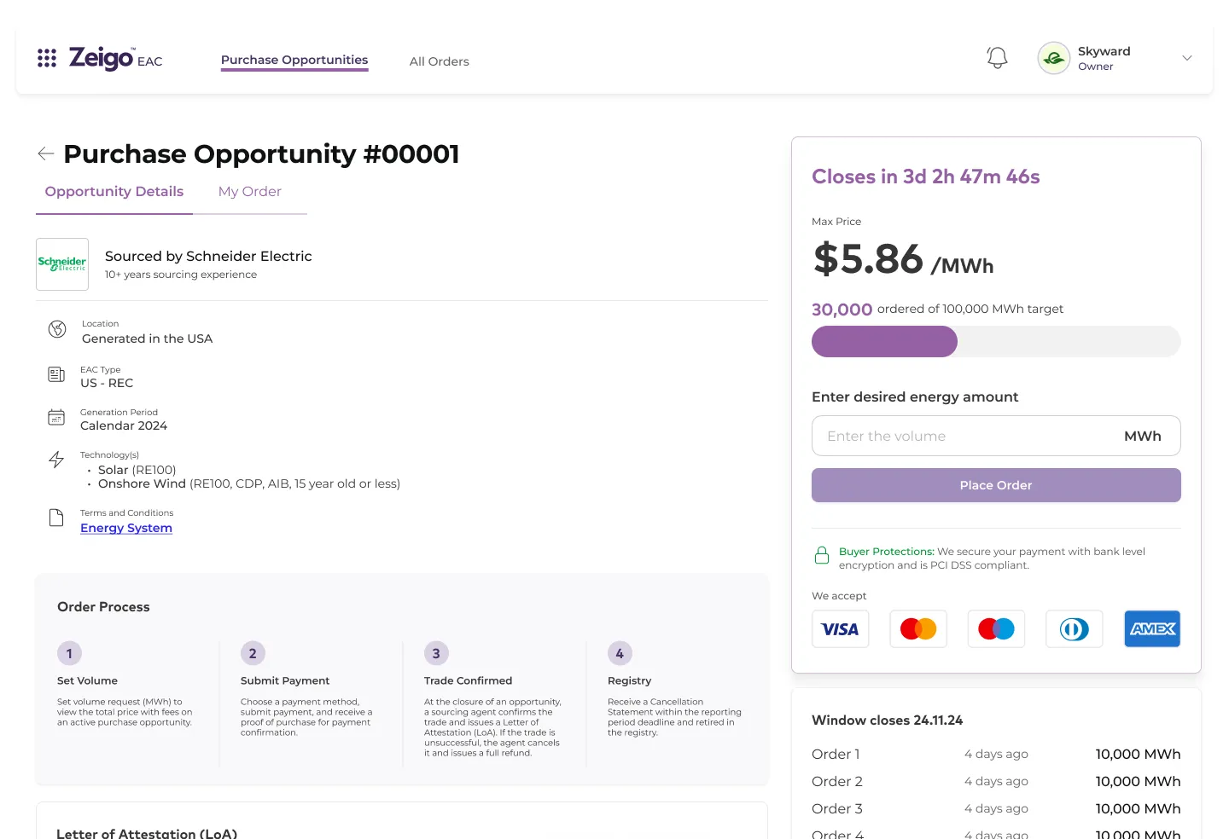Screen dimensions: 1229x839
Task: Click the globe Location icon
Action: click(57, 329)
